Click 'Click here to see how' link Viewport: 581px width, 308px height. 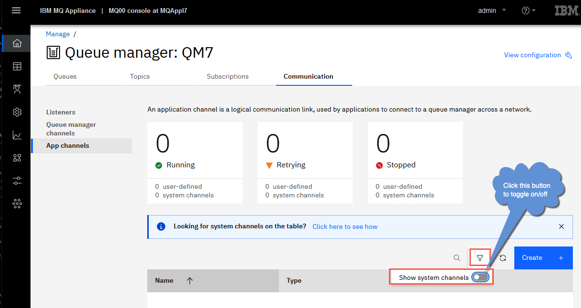tap(345, 226)
